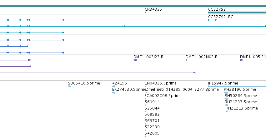Viewport: 266px width, 138px height.
Task: Click the CG32792-RG transcript label
Action: (221, 17)
